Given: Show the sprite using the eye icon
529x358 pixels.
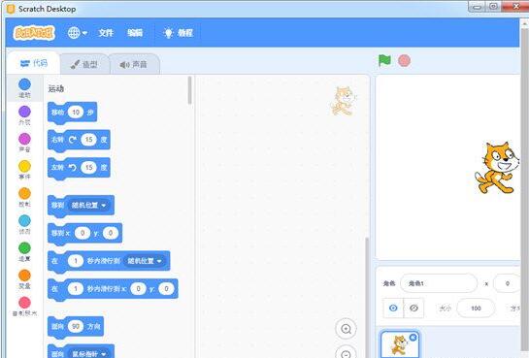Looking at the screenshot, I should click(x=393, y=309).
